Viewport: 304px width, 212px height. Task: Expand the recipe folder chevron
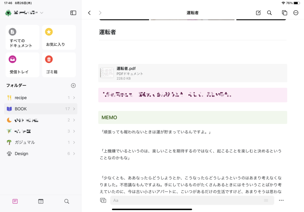point(74,98)
